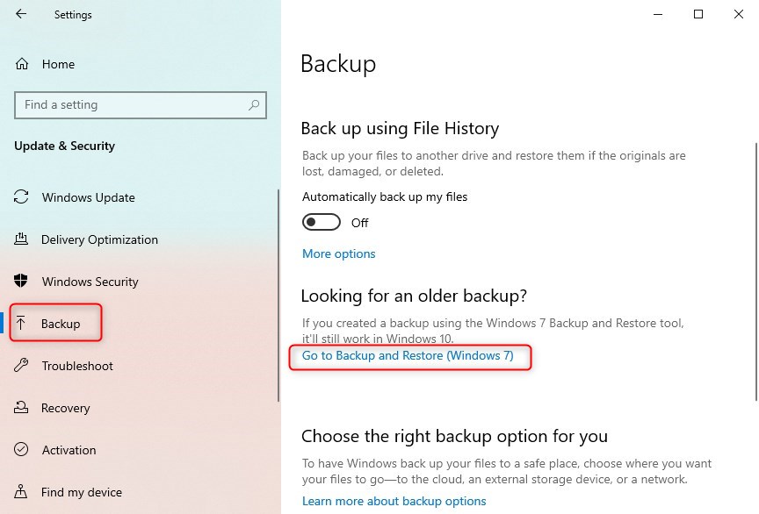Viewport: 759px width, 514px height.
Task: Click the Troubleshoot wrench icon
Action: [23, 366]
